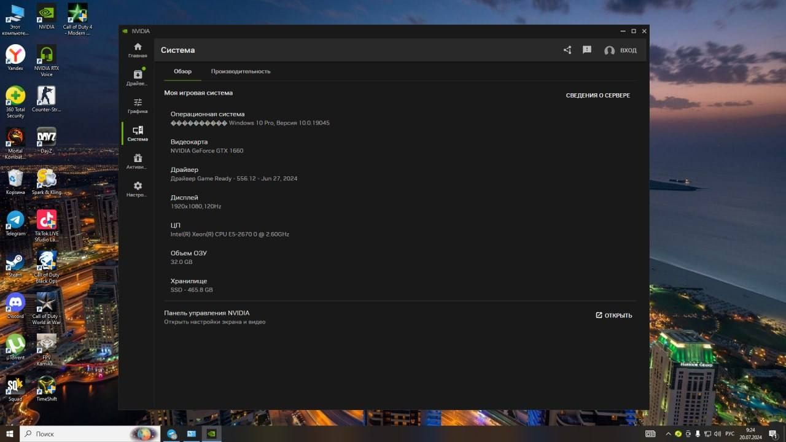The image size is (786, 442).
Task: Select the Система section in sidebar
Action: point(138,134)
